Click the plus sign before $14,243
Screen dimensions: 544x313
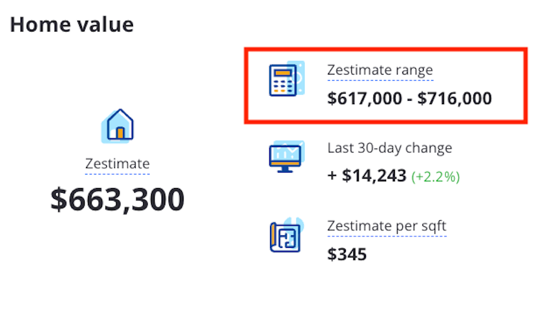tap(332, 176)
